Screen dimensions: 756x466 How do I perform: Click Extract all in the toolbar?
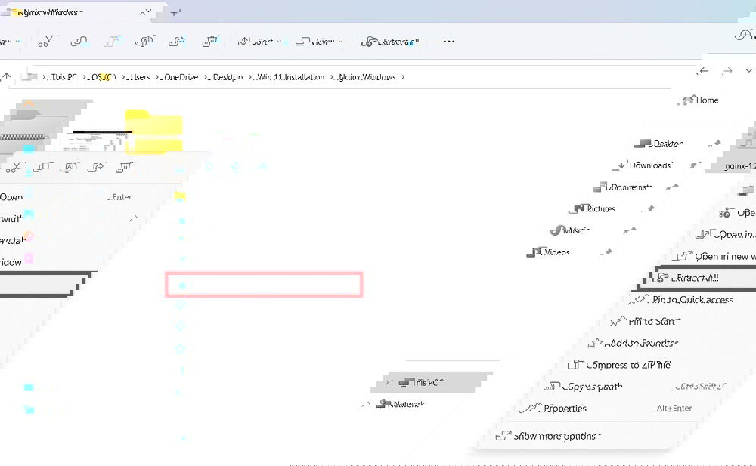[390, 42]
